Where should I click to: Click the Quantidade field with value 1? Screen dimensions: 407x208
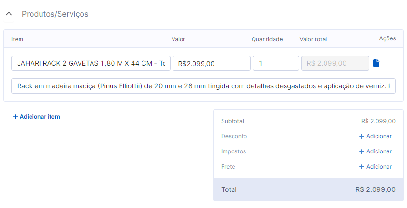(x=275, y=63)
